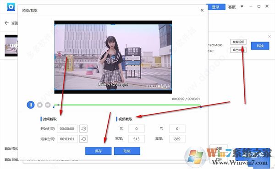275x169 pixels.
Task: Select the end marker on timeline
Action: [x=201, y=107]
